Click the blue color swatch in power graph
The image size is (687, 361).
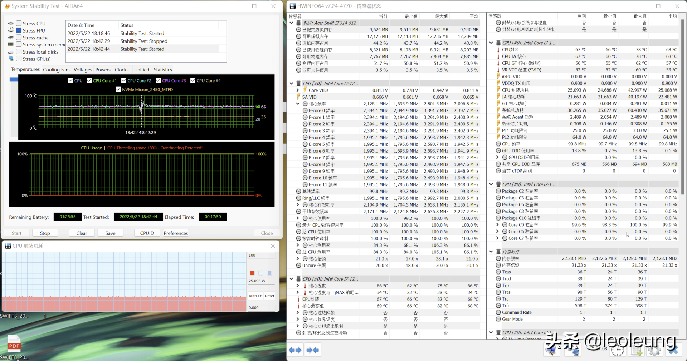click(x=269, y=273)
